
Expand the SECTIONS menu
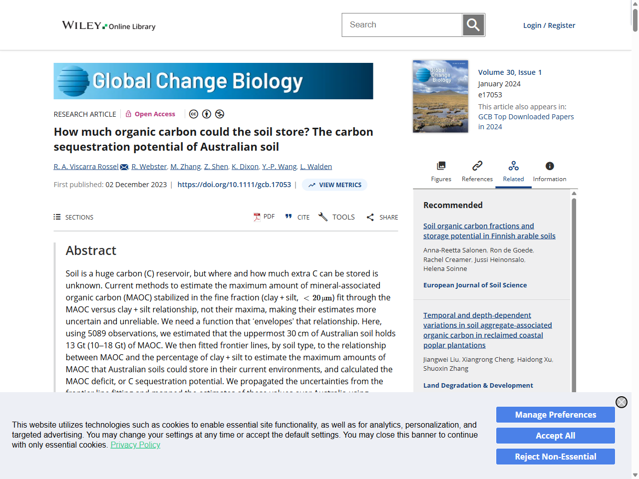pyautogui.click(x=73, y=217)
